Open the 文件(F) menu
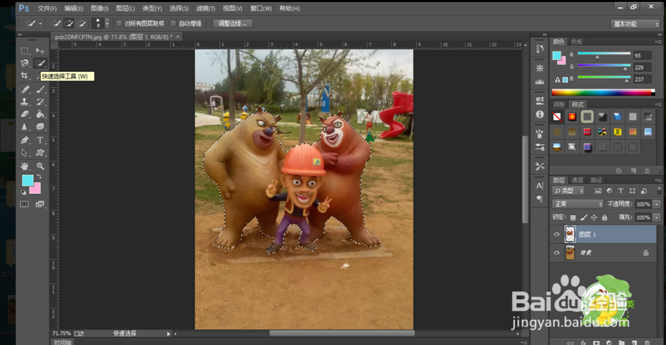The height and width of the screenshot is (345, 666). point(47,9)
